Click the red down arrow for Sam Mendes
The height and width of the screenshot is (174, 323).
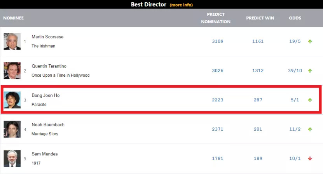(310, 158)
